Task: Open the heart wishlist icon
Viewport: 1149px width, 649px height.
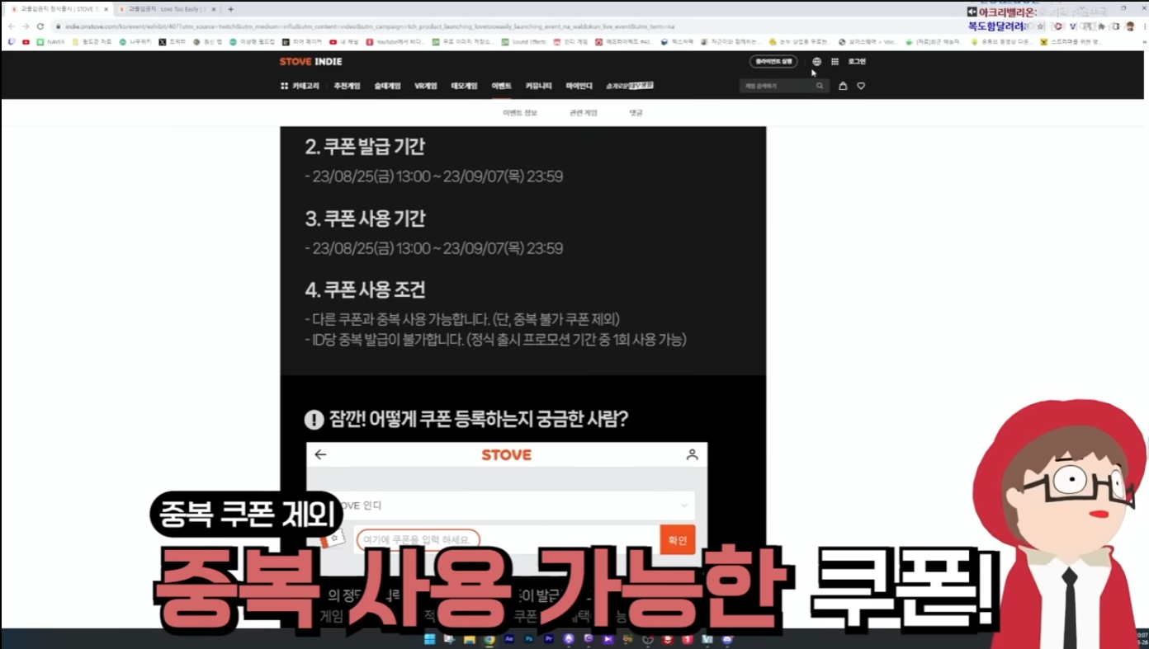Action: click(861, 86)
